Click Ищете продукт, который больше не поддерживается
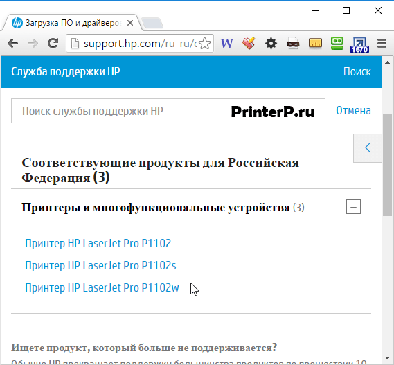 144,348
